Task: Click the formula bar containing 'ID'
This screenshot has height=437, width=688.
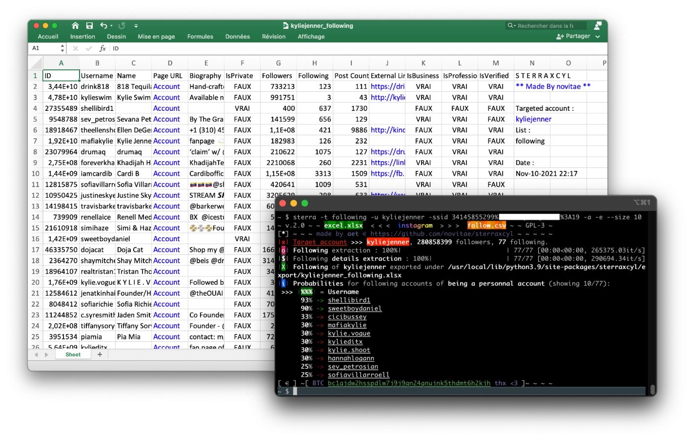Action: click(x=358, y=48)
